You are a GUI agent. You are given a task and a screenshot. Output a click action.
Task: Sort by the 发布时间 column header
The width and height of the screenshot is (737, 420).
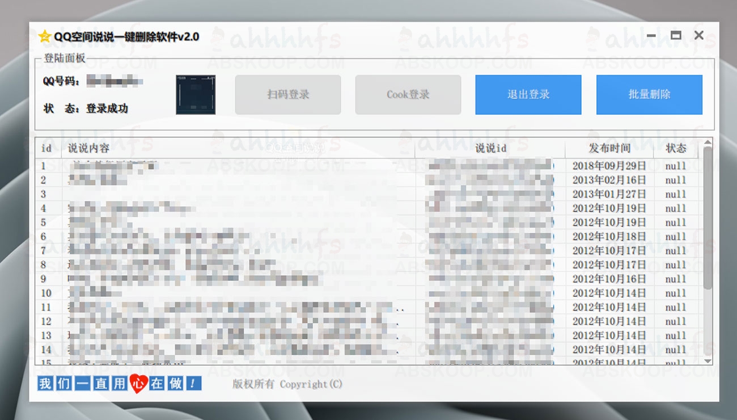pos(609,149)
